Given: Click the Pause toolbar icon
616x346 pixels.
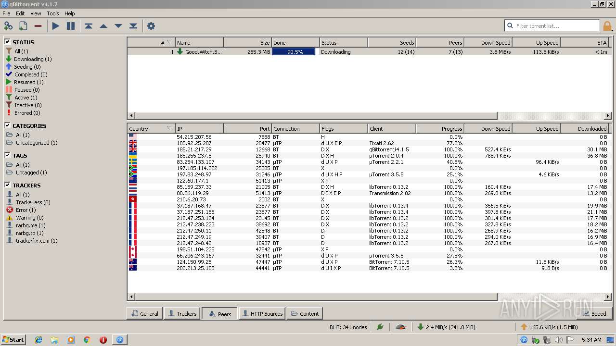Looking at the screenshot, I should pyautogui.click(x=71, y=26).
